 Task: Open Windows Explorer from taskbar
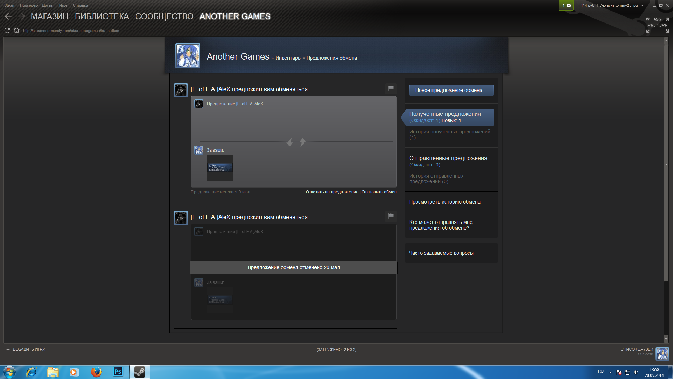click(53, 372)
